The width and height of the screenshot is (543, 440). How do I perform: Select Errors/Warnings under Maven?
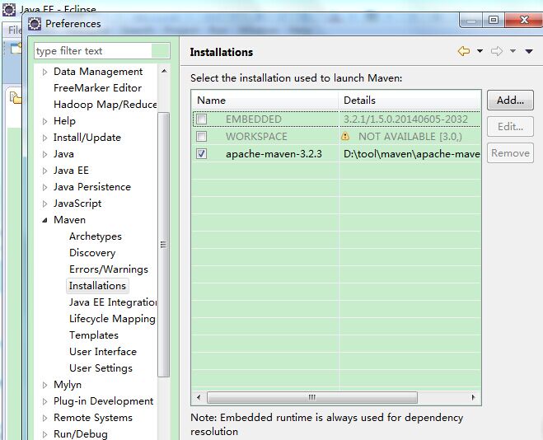point(109,269)
